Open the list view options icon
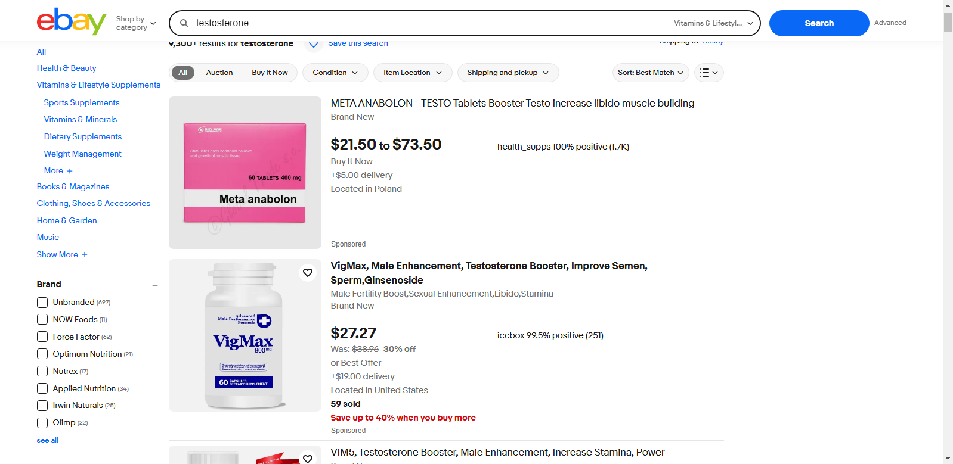This screenshot has width=953, height=464. (708, 73)
